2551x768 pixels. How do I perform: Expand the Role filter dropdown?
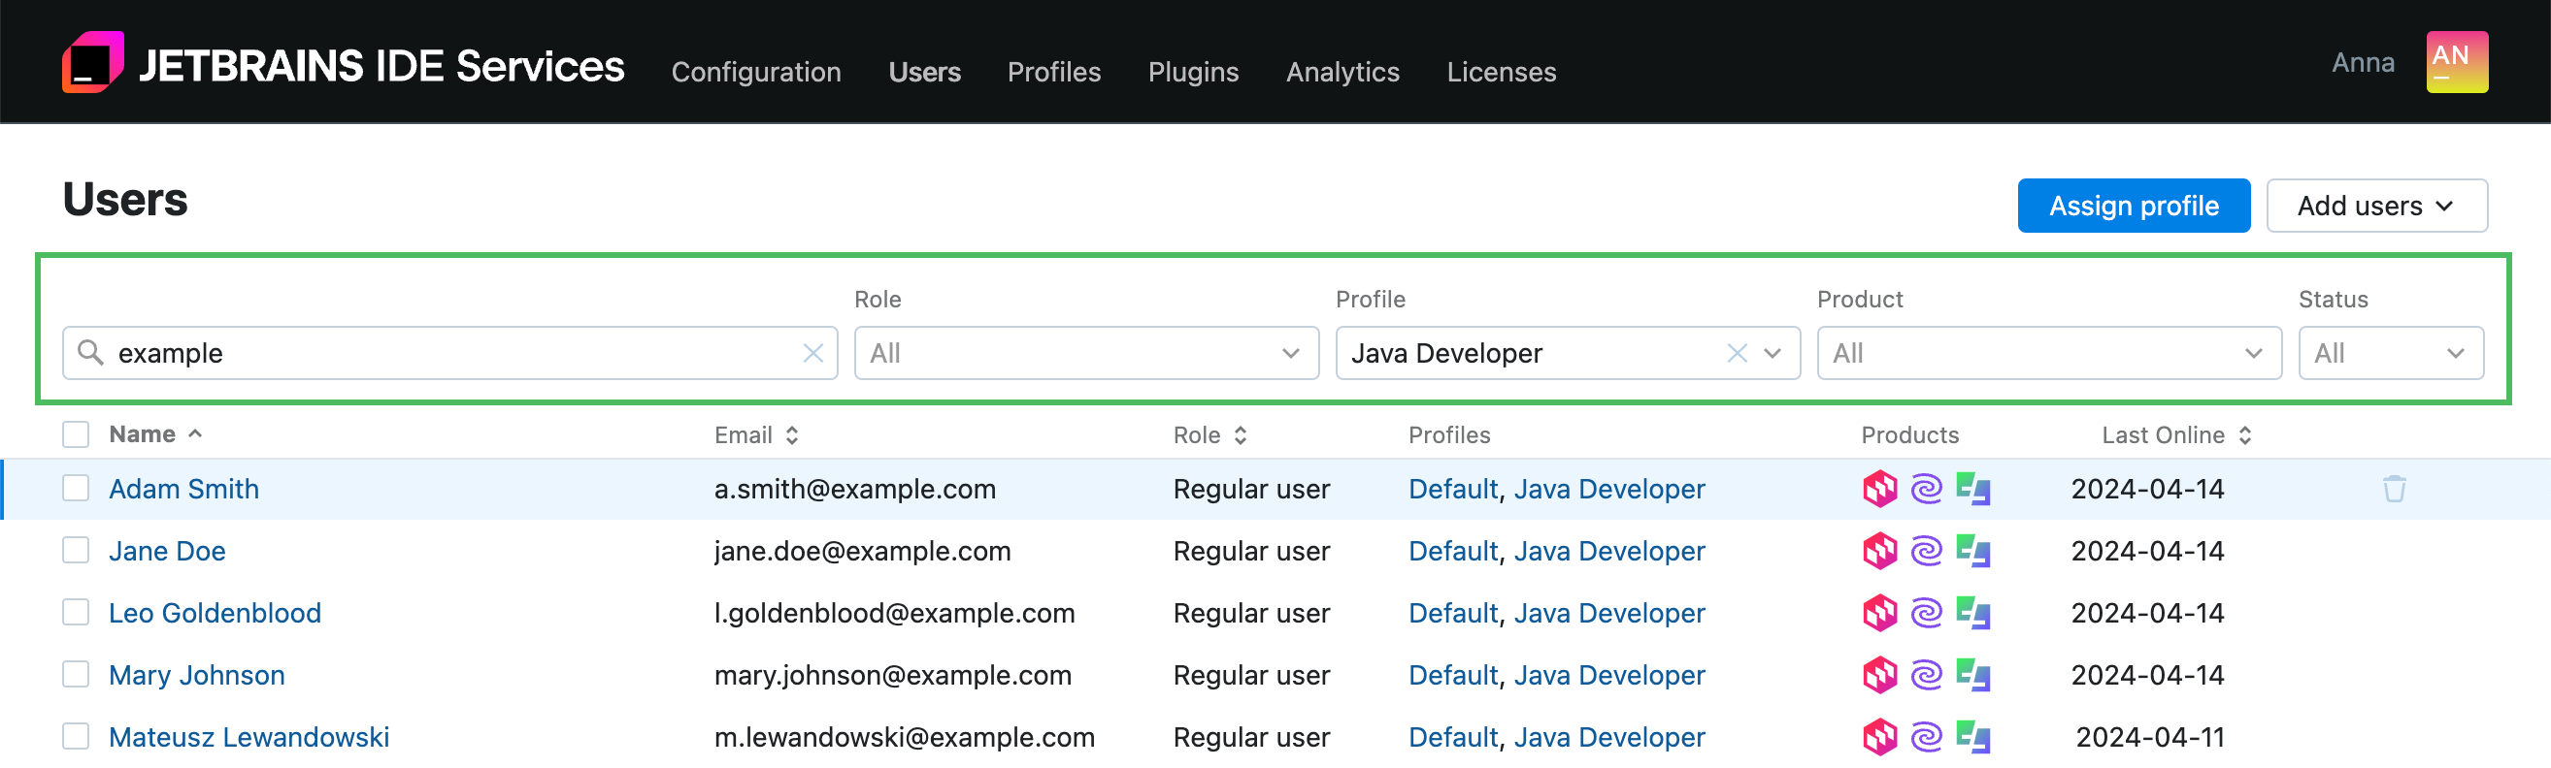[x=1085, y=353]
